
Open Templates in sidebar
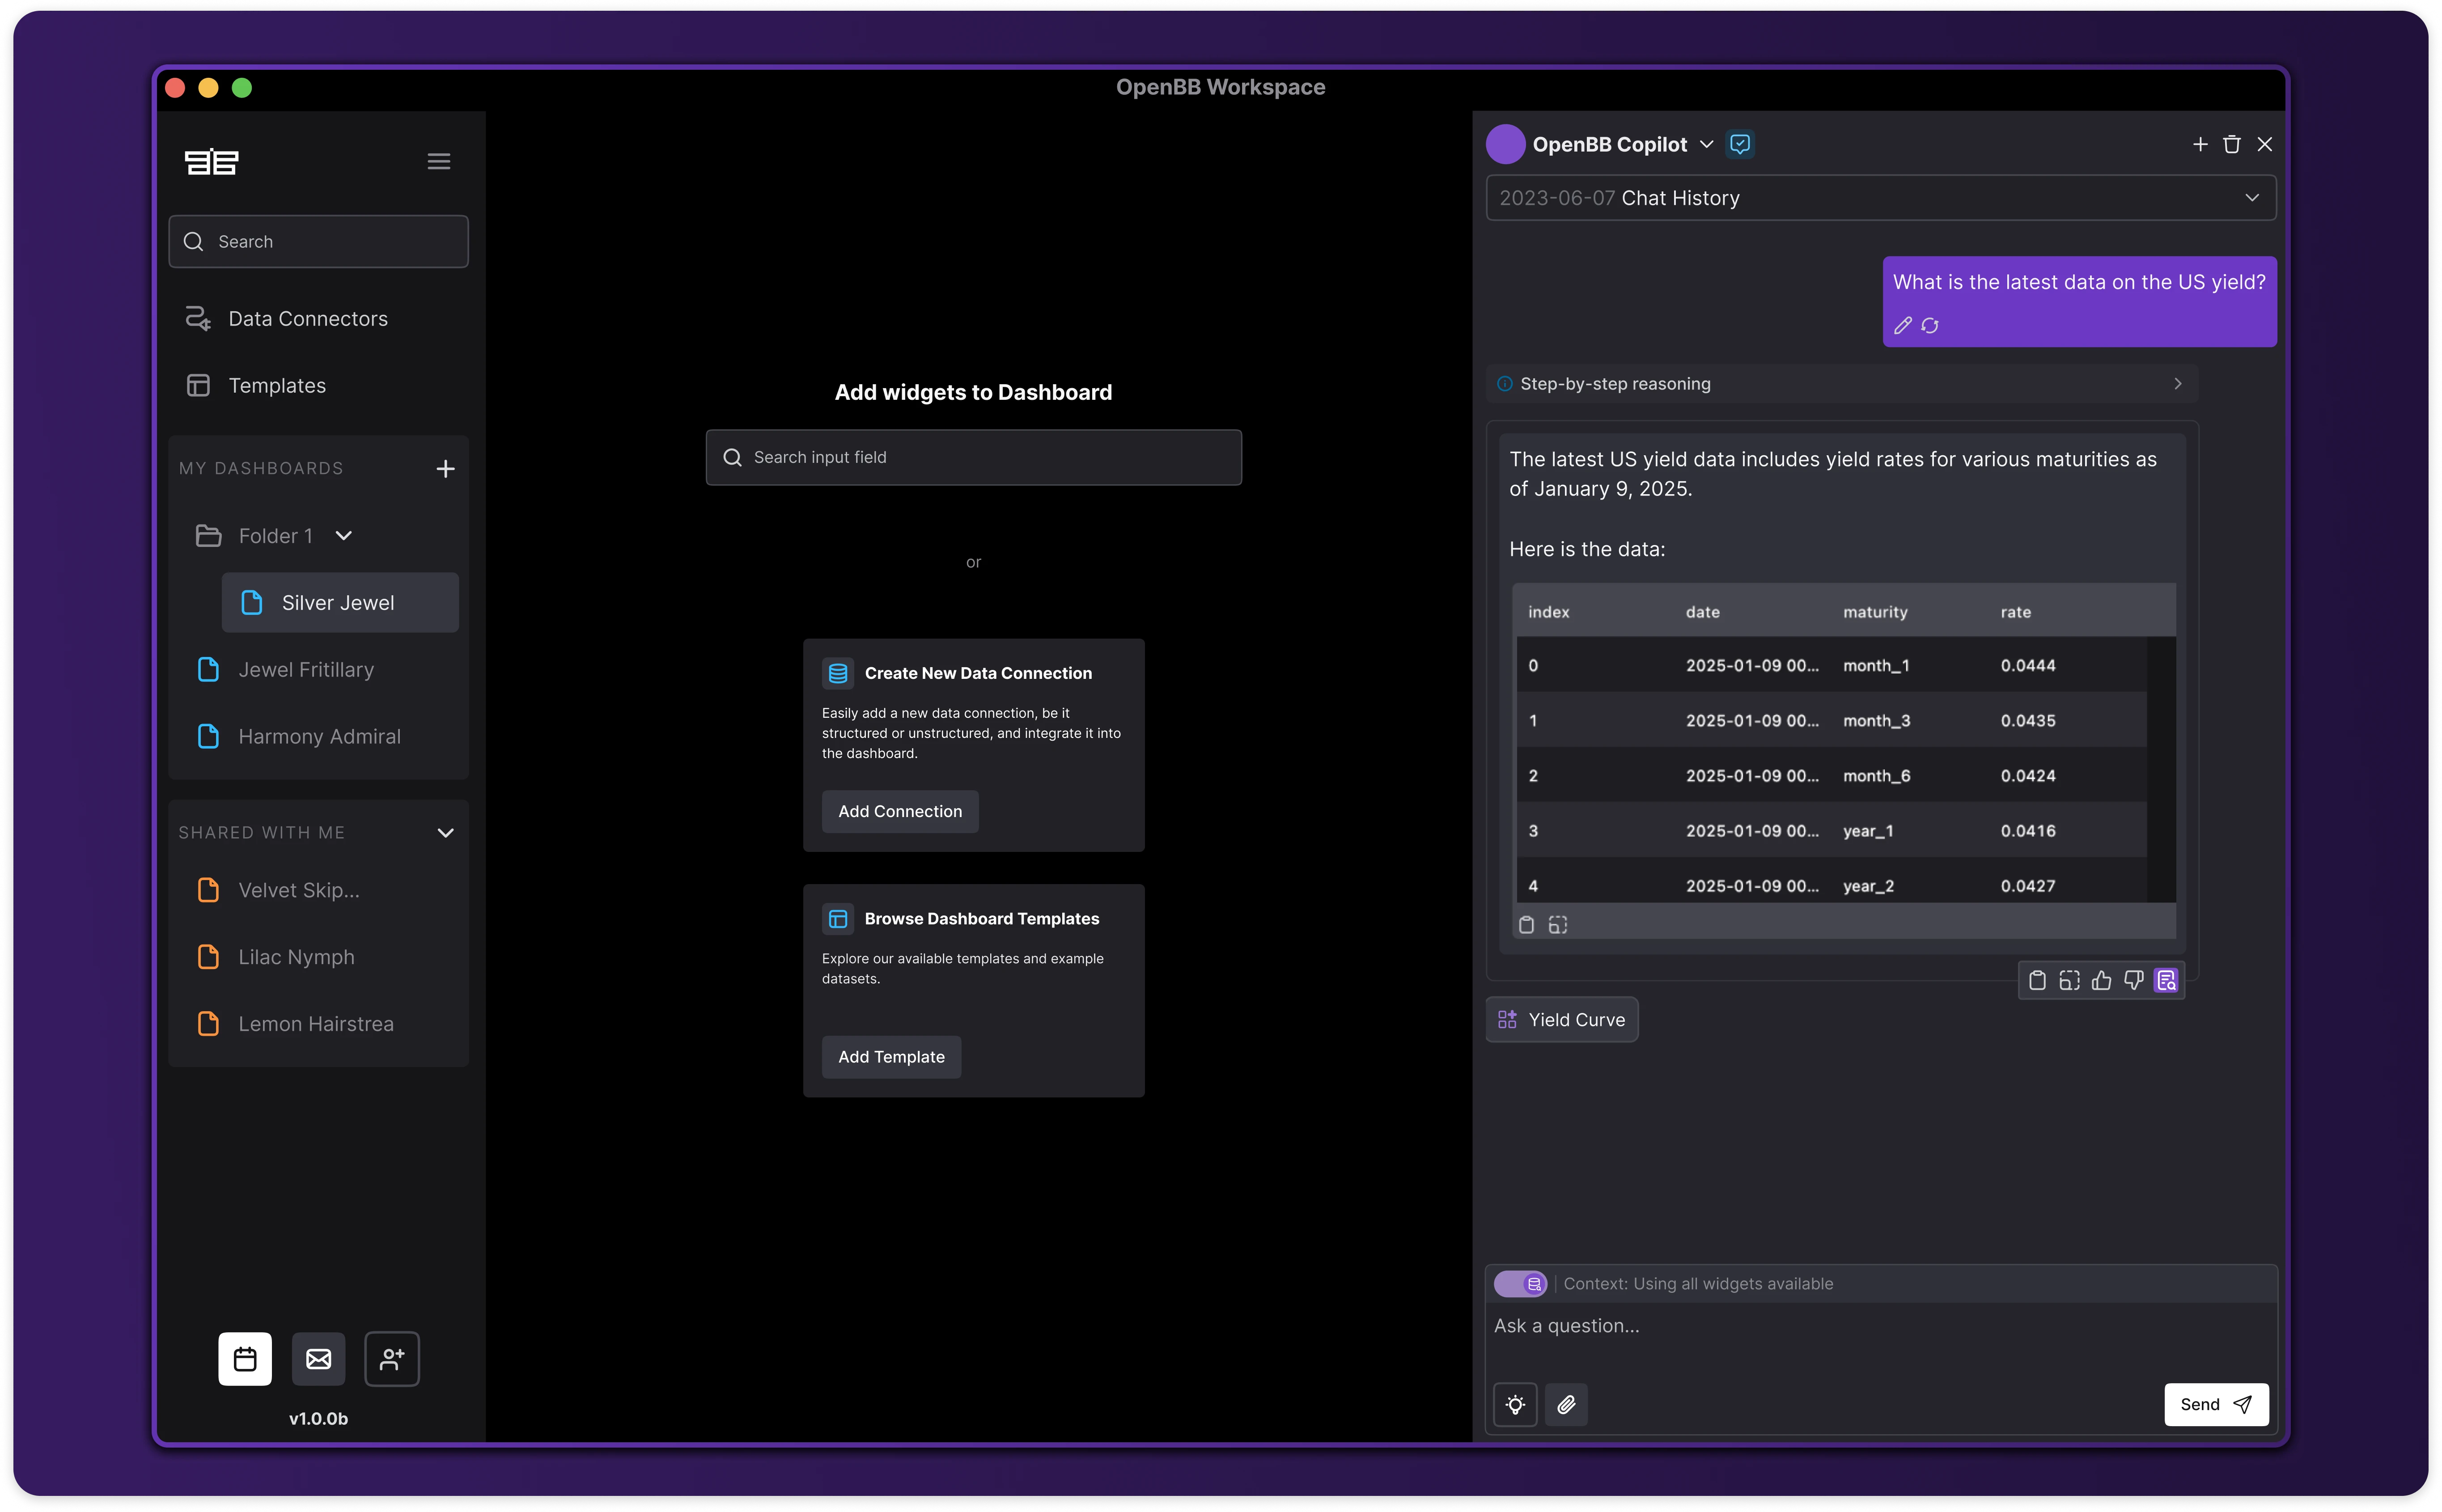pos(276,385)
